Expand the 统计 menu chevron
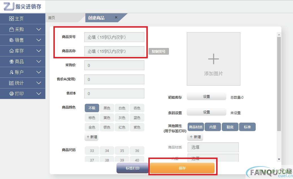Image resolution: width=293 pixels, height=179 pixels. pos(39,83)
